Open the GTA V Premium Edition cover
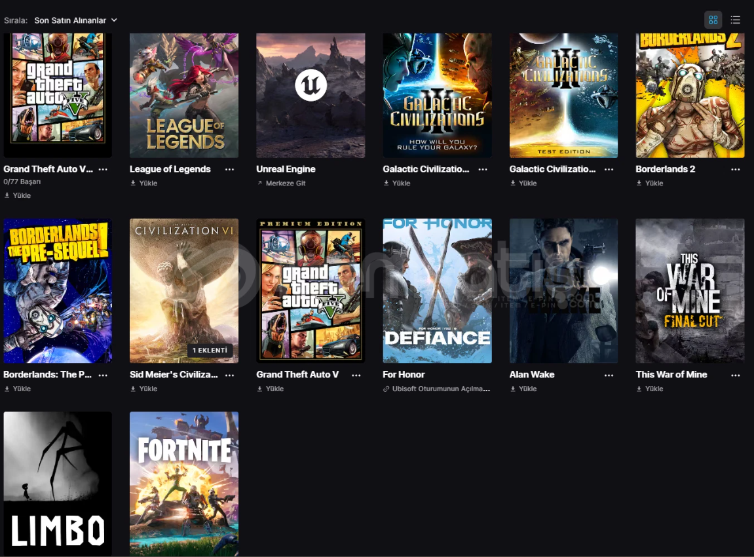The height and width of the screenshot is (557, 754). 311,291
